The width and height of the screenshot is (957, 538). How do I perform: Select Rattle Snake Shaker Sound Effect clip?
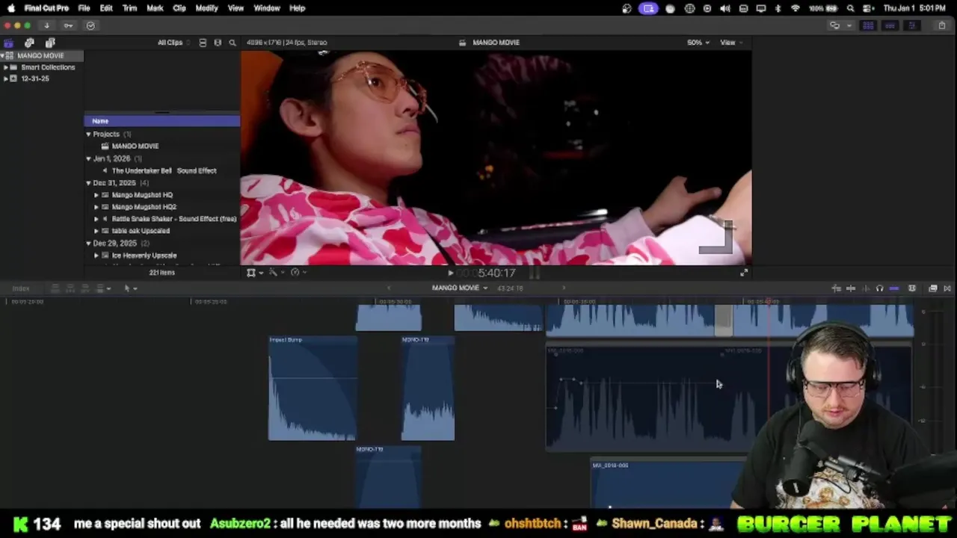pyautogui.click(x=174, y=219)
